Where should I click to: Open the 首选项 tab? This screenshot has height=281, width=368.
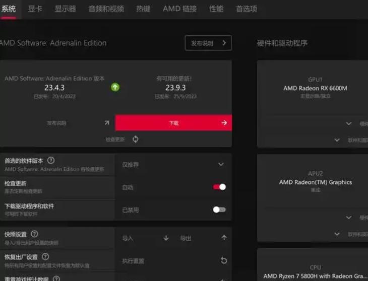[247, 9]
